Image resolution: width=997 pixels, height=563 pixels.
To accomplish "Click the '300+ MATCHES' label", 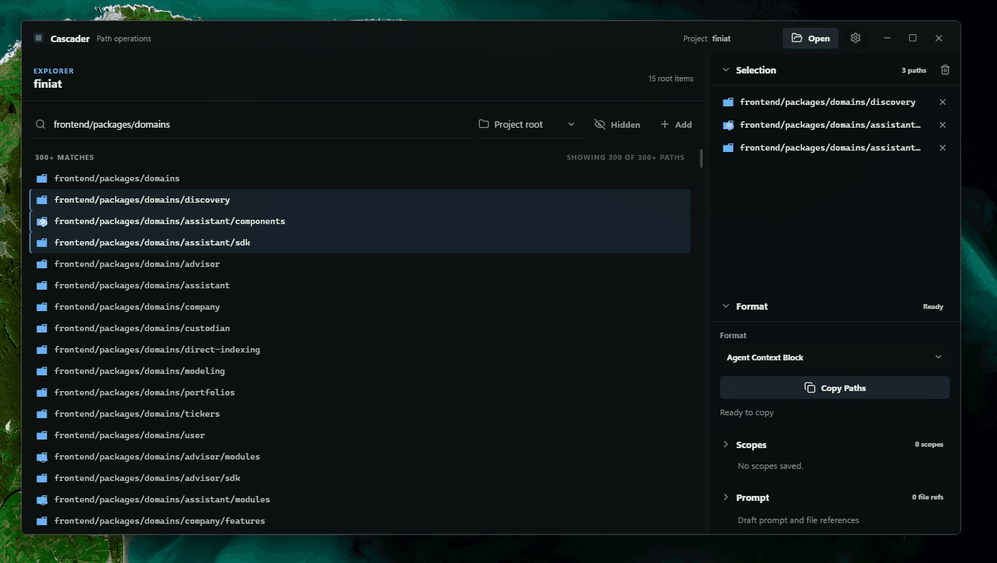I will coord(64,157).
